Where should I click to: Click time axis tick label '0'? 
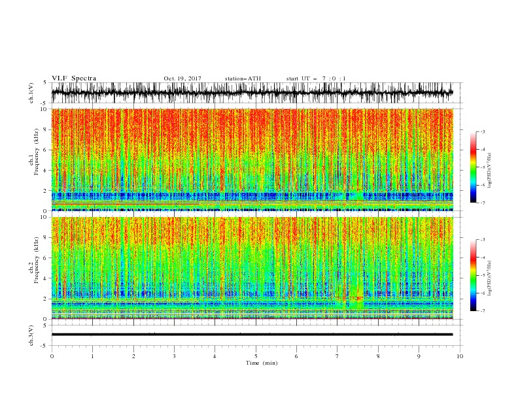pos(52,356)
